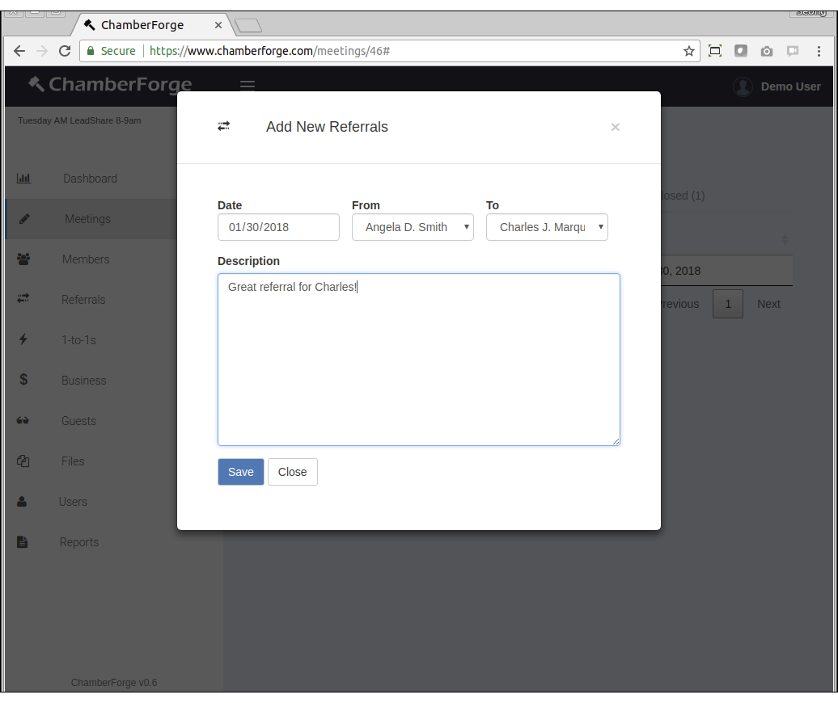Edit the referral description text area
The image size is (838, 703).
pyautogui.click(x=418, y=359)
